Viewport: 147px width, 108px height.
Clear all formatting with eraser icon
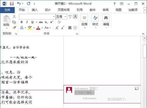click(59, 22)
